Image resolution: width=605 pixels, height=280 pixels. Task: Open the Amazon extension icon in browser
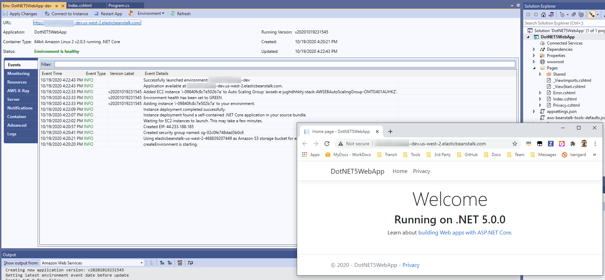529,144
